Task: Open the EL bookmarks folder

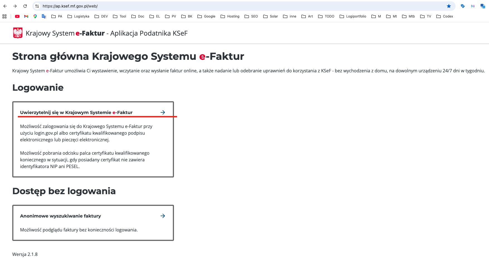Action: point(155,16)
